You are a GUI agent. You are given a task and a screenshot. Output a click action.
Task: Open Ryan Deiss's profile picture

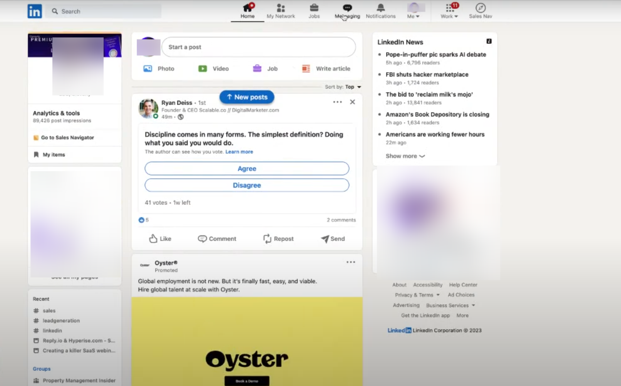point(148,109)
